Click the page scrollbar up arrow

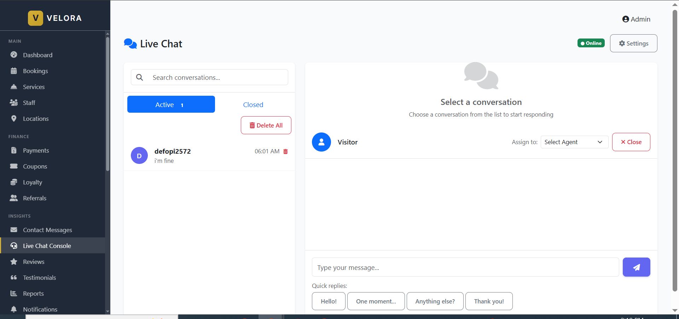pos(675,4)
